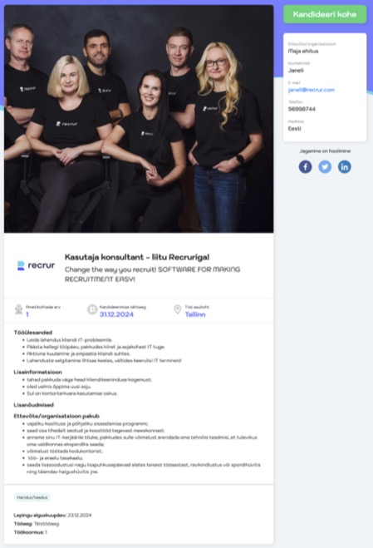Click the Haridus/teadus category tag
The width and height of the screenshot is (373, 548).
tap(32, 497)
